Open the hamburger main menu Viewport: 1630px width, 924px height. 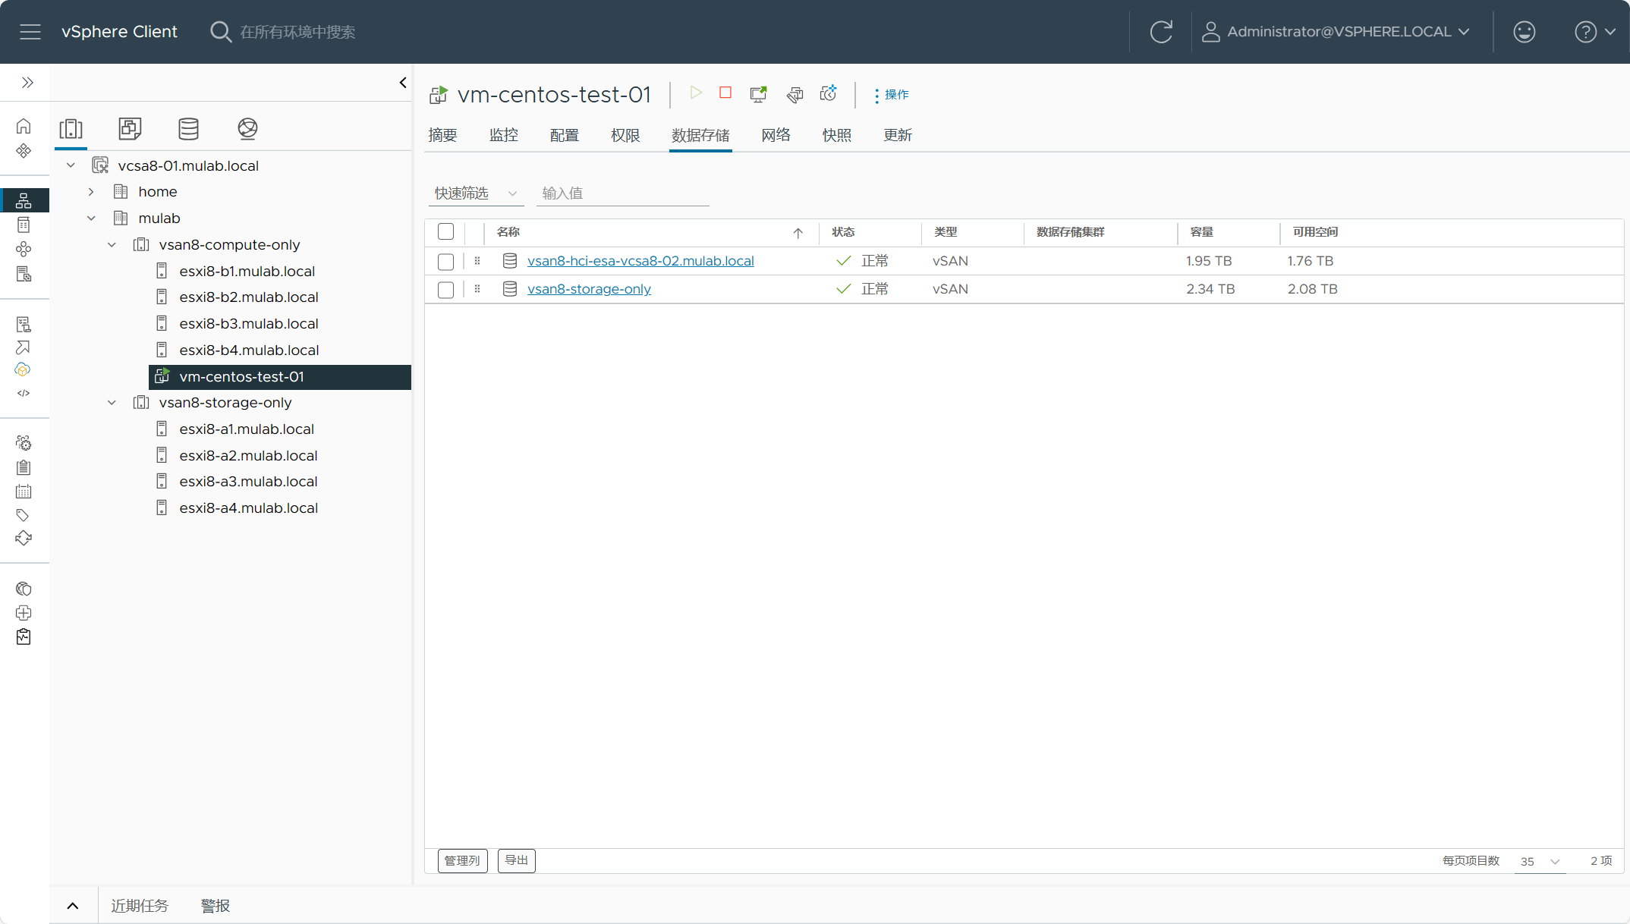click(x=30, y=32)
